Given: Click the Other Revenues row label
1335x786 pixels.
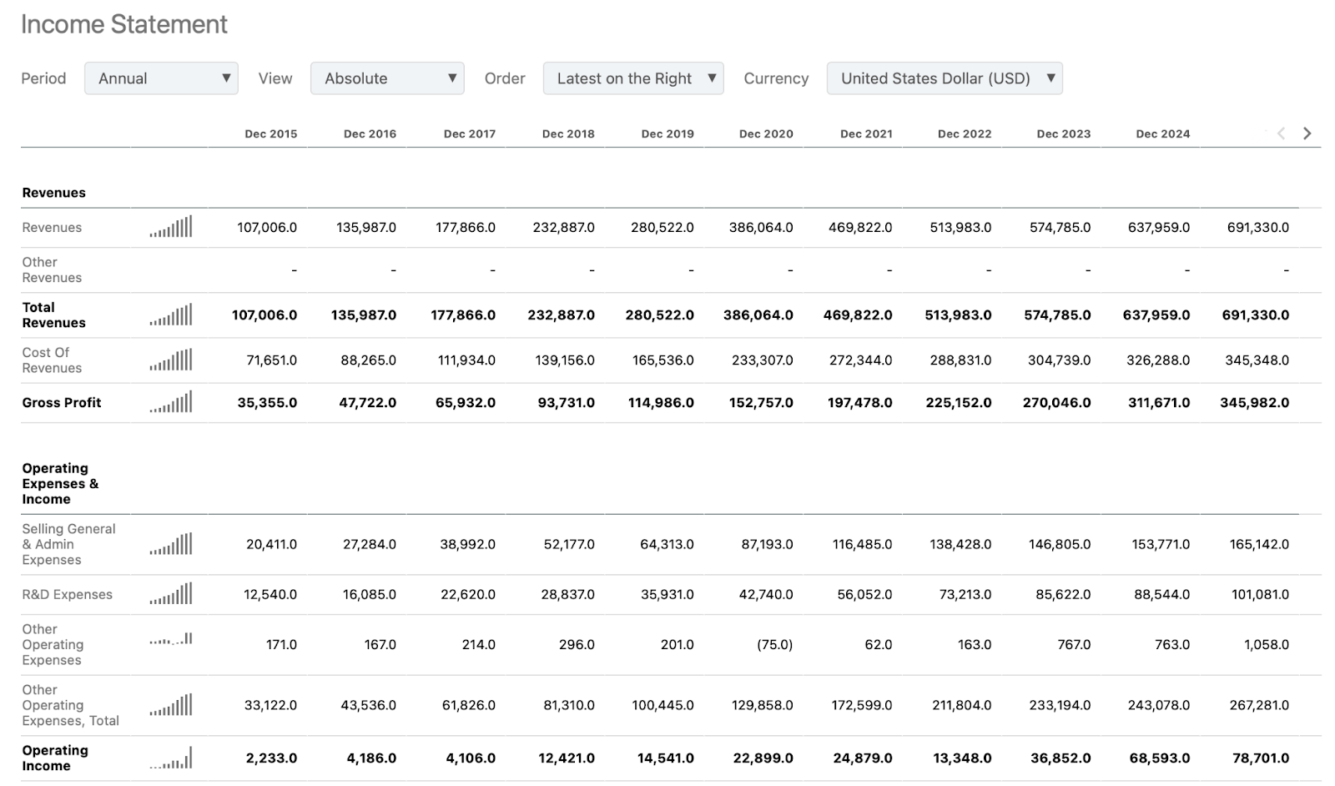Looking at the screenshot, I should click(x=52, y=270).
